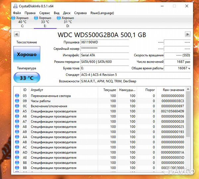Click status orb for attribute B8
The image size is (199, 179).
click(17, 162)
